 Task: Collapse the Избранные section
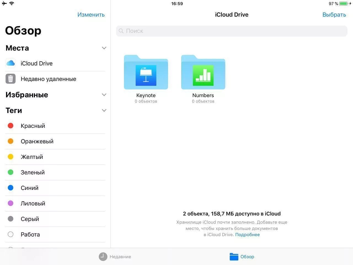[104, 95]
